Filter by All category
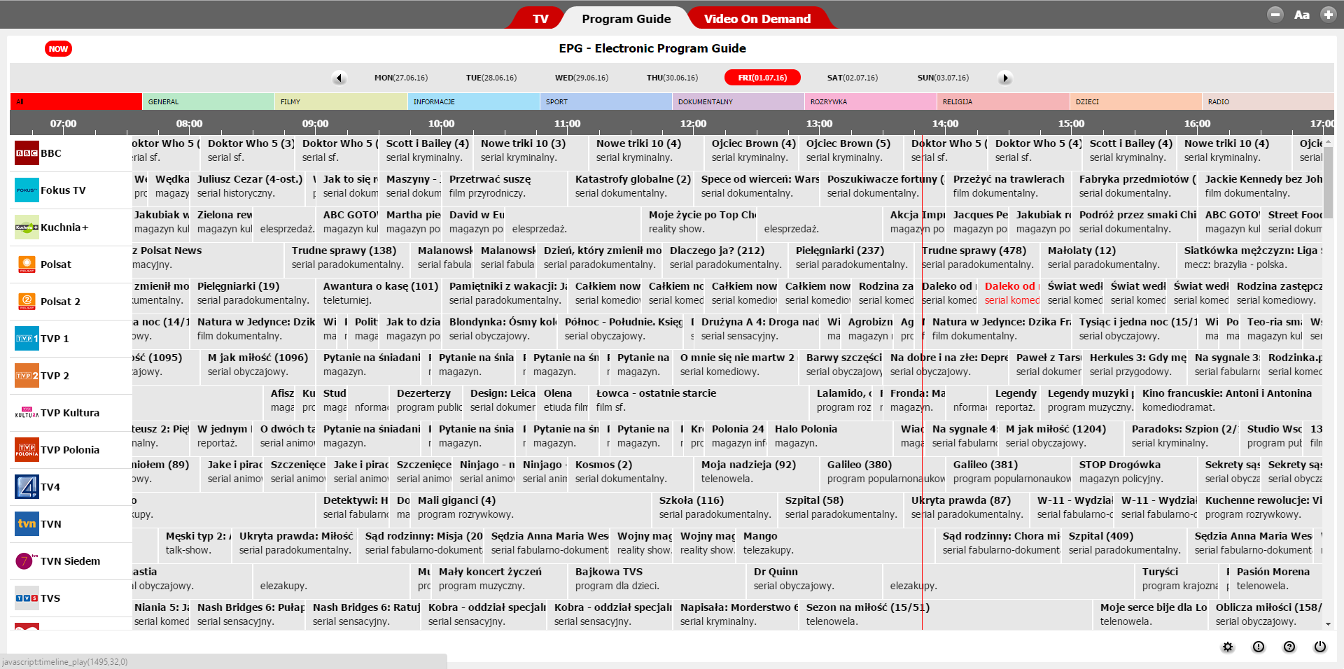Image resolution: width=1344 pixels, height=669 pixels. 76,101
